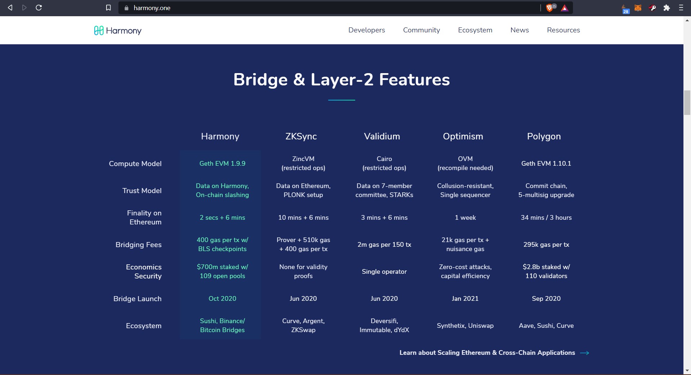Screen dimensions: 691x375
Task: Click the Bridge Launch row label
Action: tap(137, 299)
